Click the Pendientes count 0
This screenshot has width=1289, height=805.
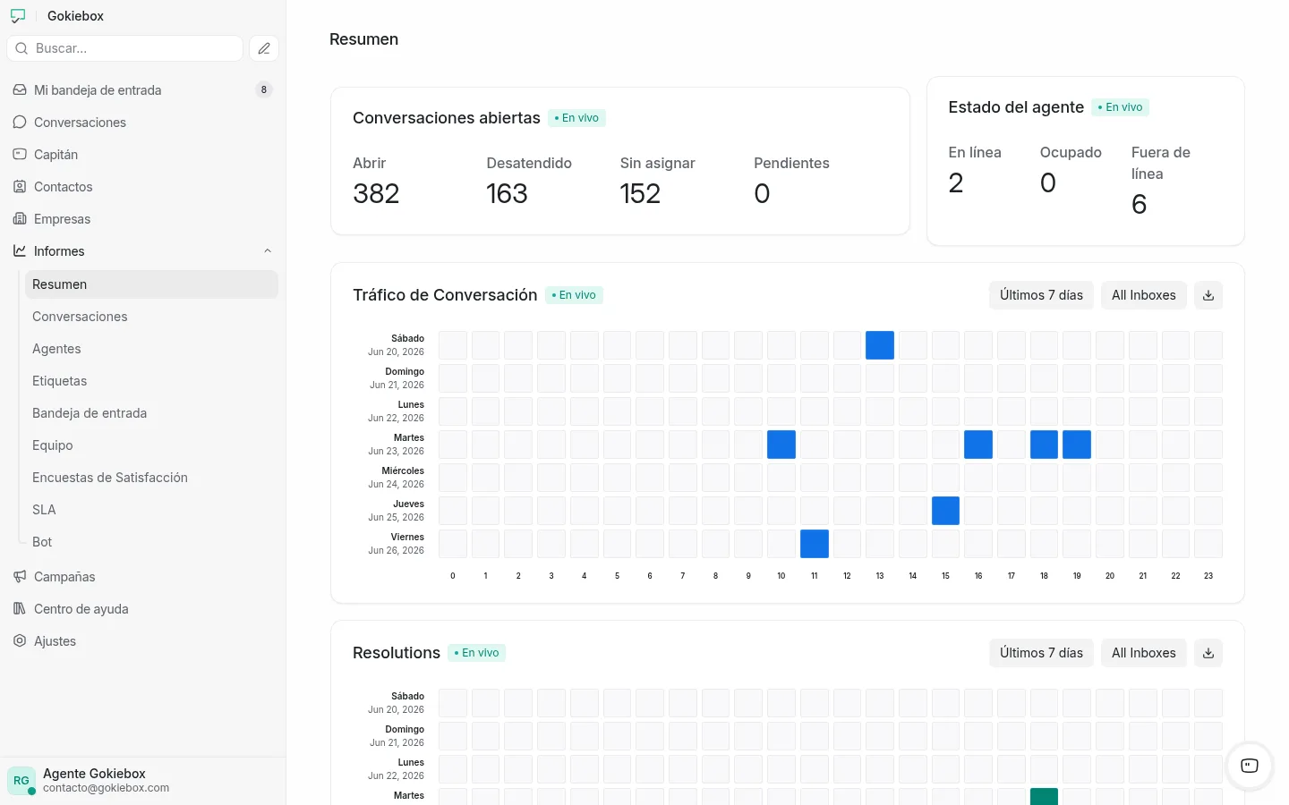[762, 194]
